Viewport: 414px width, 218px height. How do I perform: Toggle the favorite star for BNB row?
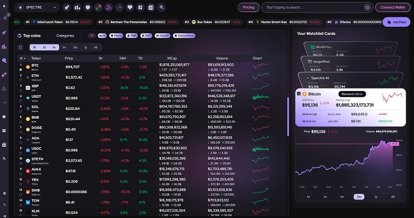pos(21,121)
